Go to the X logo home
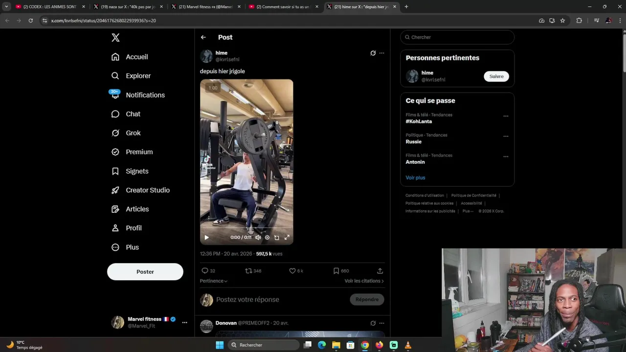The height and width of the screenshot is (352, 626). pos(115,38)
